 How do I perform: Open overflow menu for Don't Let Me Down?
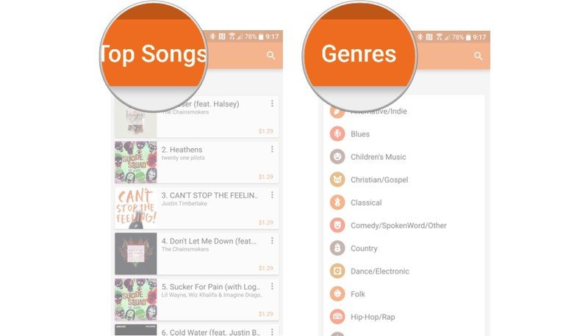pyautogui.click(x=272, y=241)
